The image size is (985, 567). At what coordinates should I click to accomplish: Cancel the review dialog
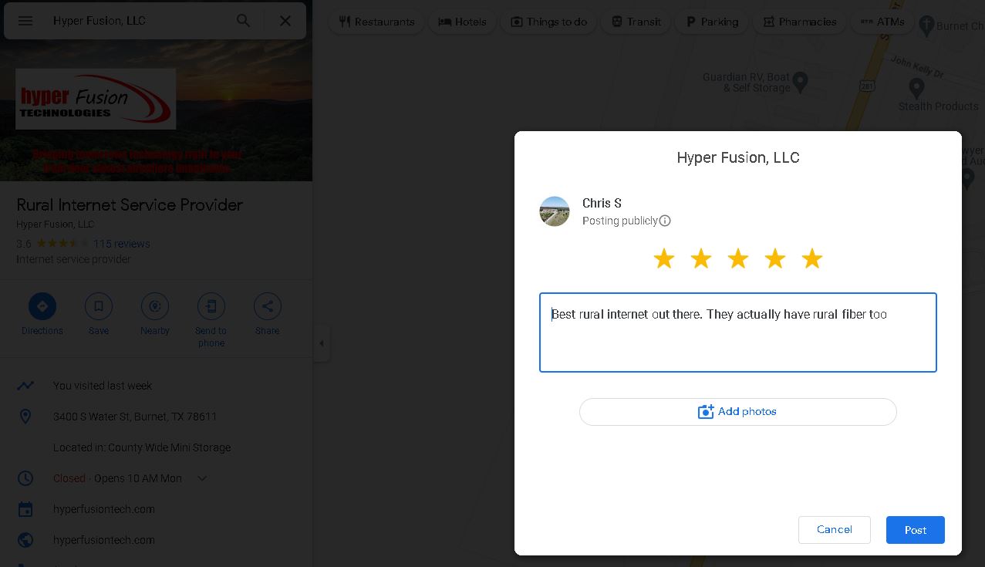coord(835,530)
